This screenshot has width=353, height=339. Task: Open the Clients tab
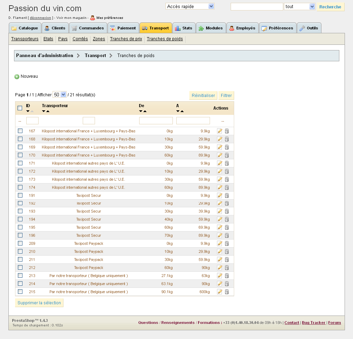pyautogui.click(x=55, y=28)
